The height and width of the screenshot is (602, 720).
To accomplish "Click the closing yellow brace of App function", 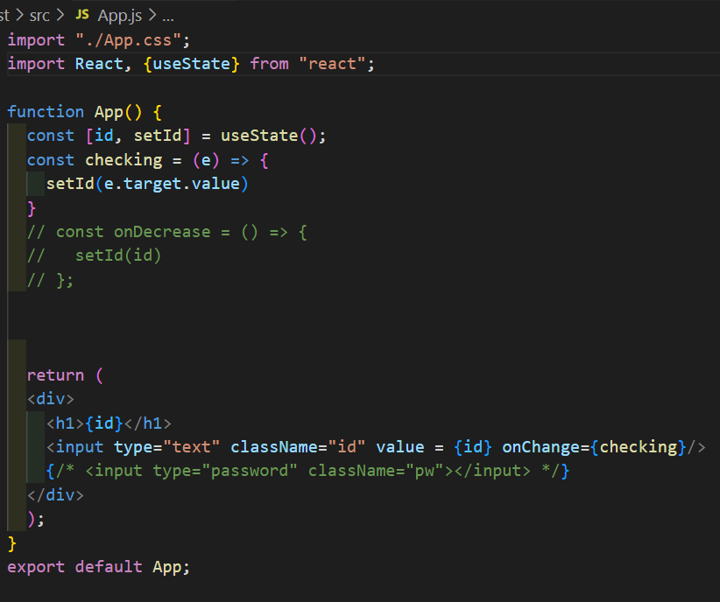I will pyautogui.click(x=12, y=543).
